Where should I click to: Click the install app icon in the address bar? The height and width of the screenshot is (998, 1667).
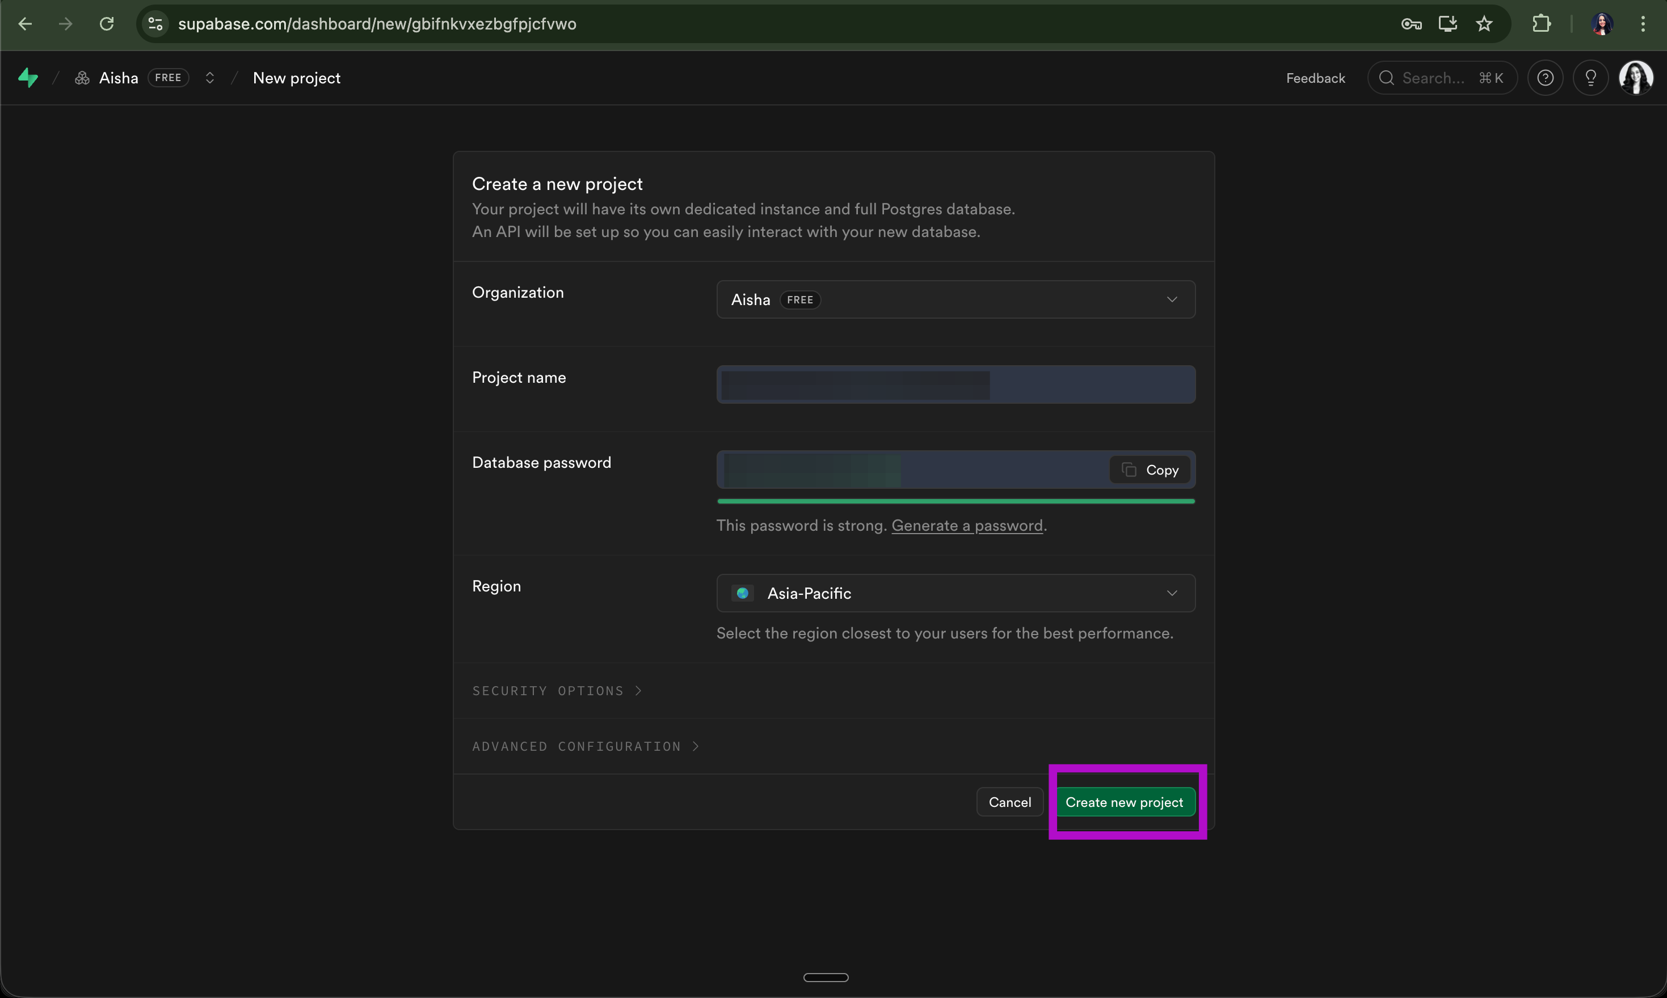point(1447,24)
